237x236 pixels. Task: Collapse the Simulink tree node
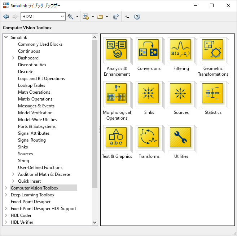6,37
